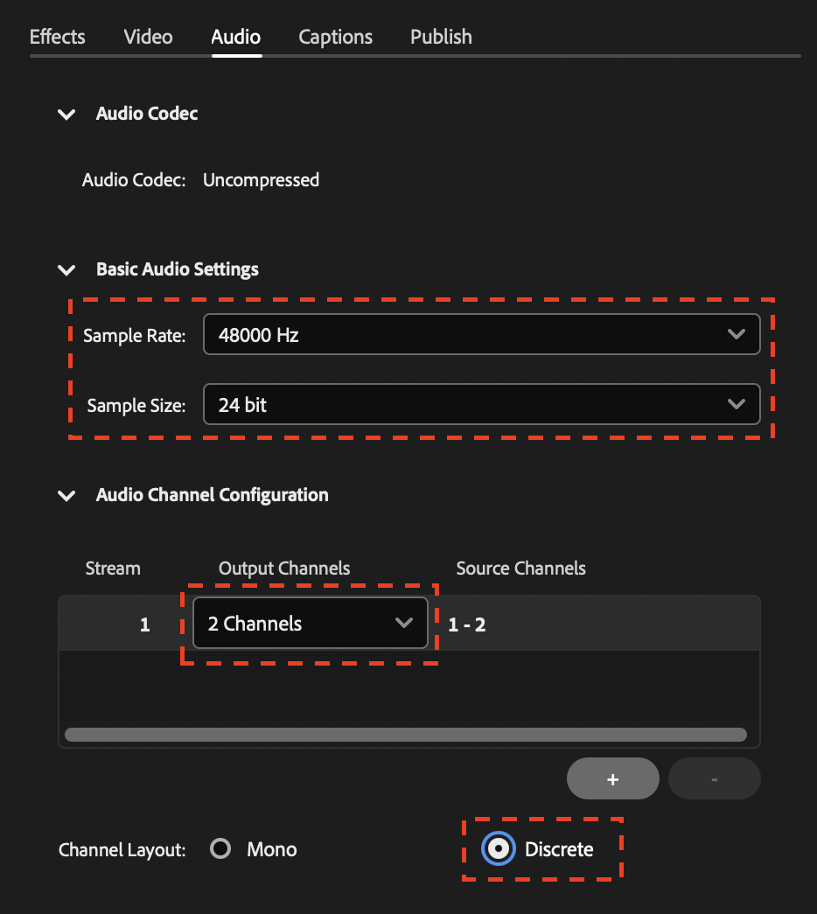Add a new audio stream with plus button
Screen dimensions: 817x914
(612, 778)
